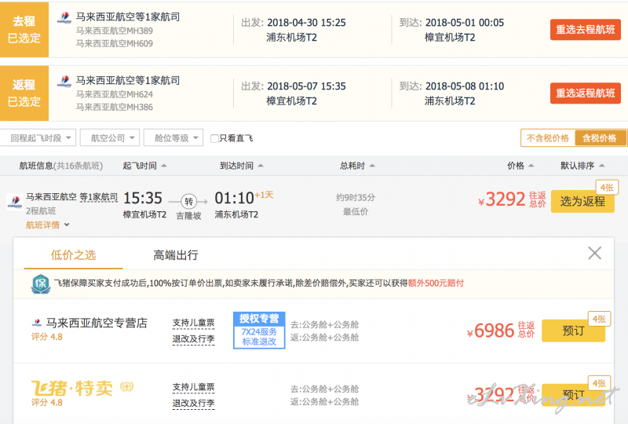
Task: Open 舱位等级 dropdown filter
Action: (173, 138)
